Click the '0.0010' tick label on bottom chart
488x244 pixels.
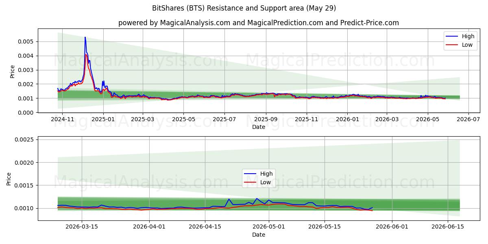click(25, 209)
